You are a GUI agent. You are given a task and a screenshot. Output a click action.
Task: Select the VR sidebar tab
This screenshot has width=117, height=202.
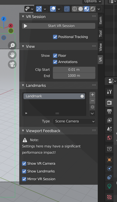[100, 60]
